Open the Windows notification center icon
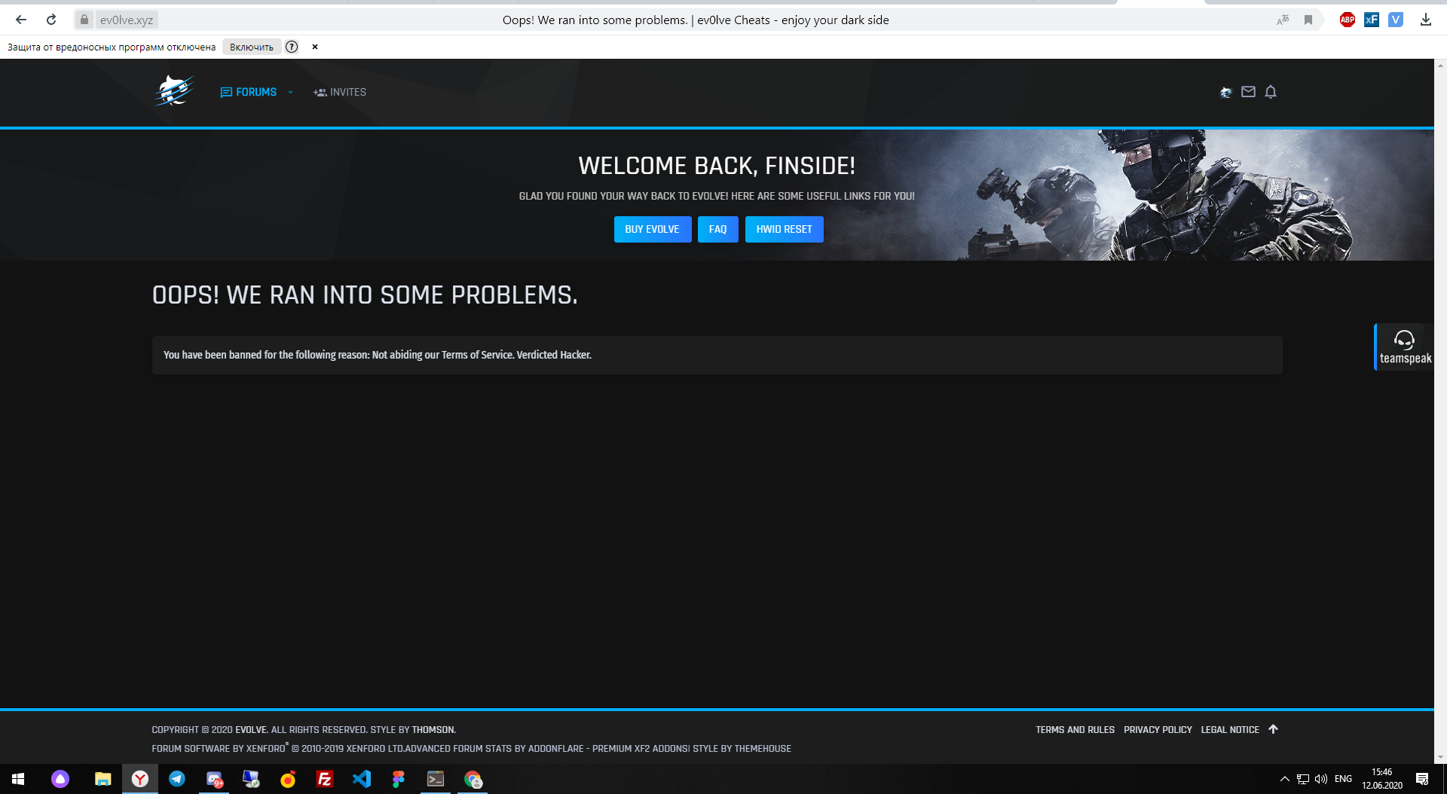Image resolution: width=1447 pixels, height=794 pixels. 1422,779
